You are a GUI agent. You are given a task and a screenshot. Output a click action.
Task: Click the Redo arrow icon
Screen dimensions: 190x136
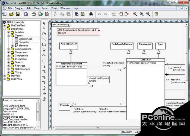point(106,14)
